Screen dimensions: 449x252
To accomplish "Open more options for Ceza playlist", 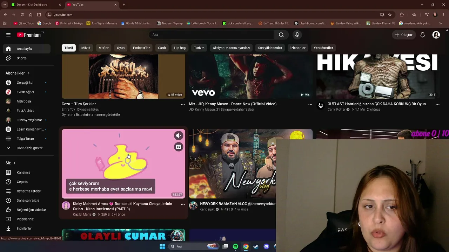I will pos(183,105).
